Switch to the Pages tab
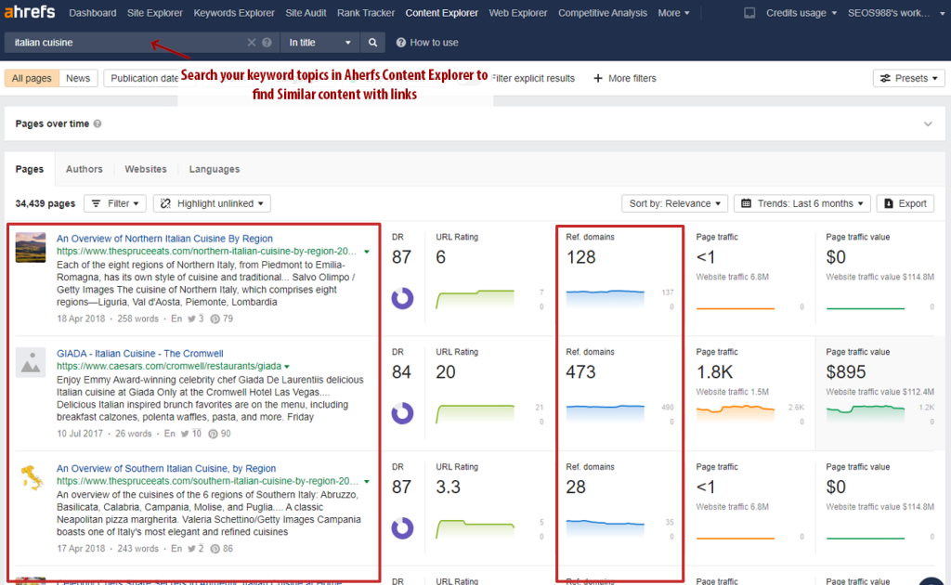This screenshot has height=585, width=951. click(x=30, y=169)
